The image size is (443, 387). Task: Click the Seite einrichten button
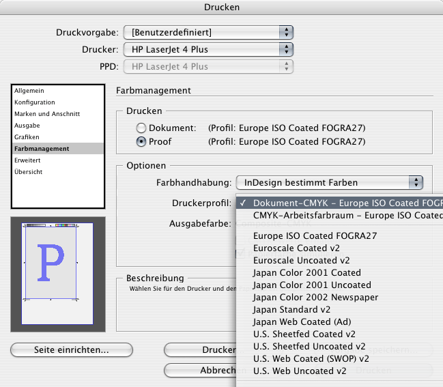point(71,350)
